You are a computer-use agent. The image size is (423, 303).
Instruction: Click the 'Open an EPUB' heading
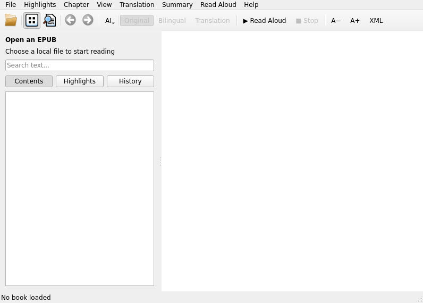pyautogui.click(x=31, y=40)
